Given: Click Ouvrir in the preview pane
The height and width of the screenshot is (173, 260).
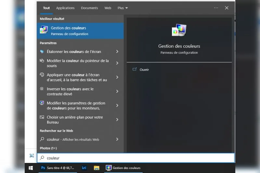Looking at the screenshot, I should pos(144,70).
